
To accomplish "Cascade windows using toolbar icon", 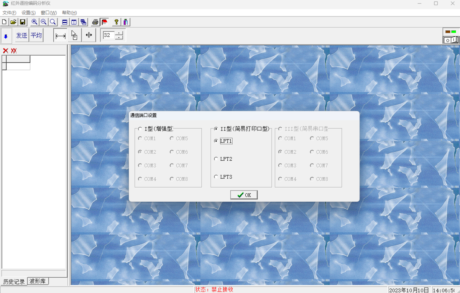I will click(x=83, y=22).
